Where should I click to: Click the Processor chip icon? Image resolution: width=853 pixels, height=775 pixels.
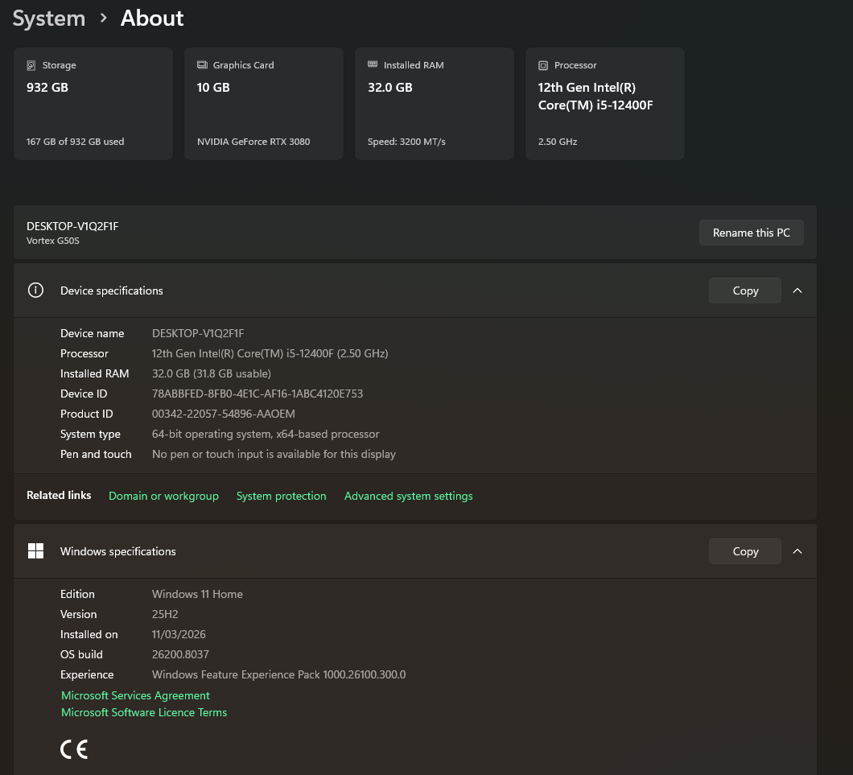coord(542,65)
